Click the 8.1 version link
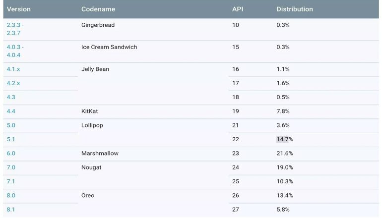Image resolution: width=382 pixels, height=218 pixels. coord(11,210)
